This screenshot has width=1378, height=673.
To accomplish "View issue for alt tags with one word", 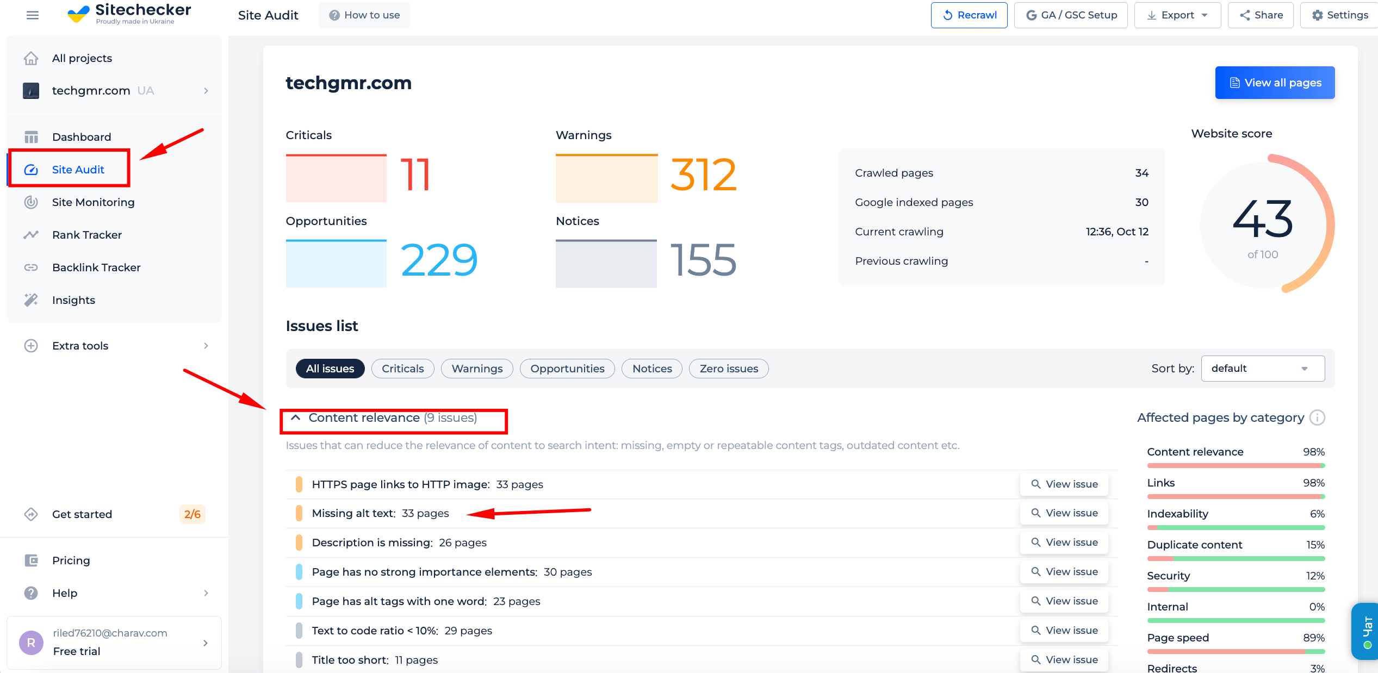I will coord(1064,601).
